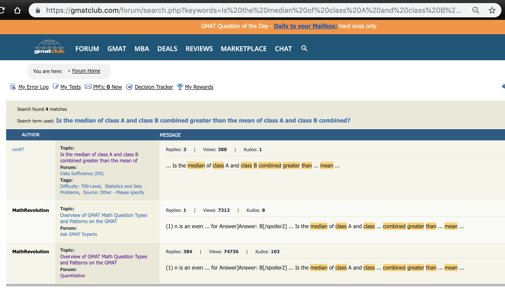Screen dimensions: 505x292
Task: Open author profile nm97
Action: click(18, 150)
